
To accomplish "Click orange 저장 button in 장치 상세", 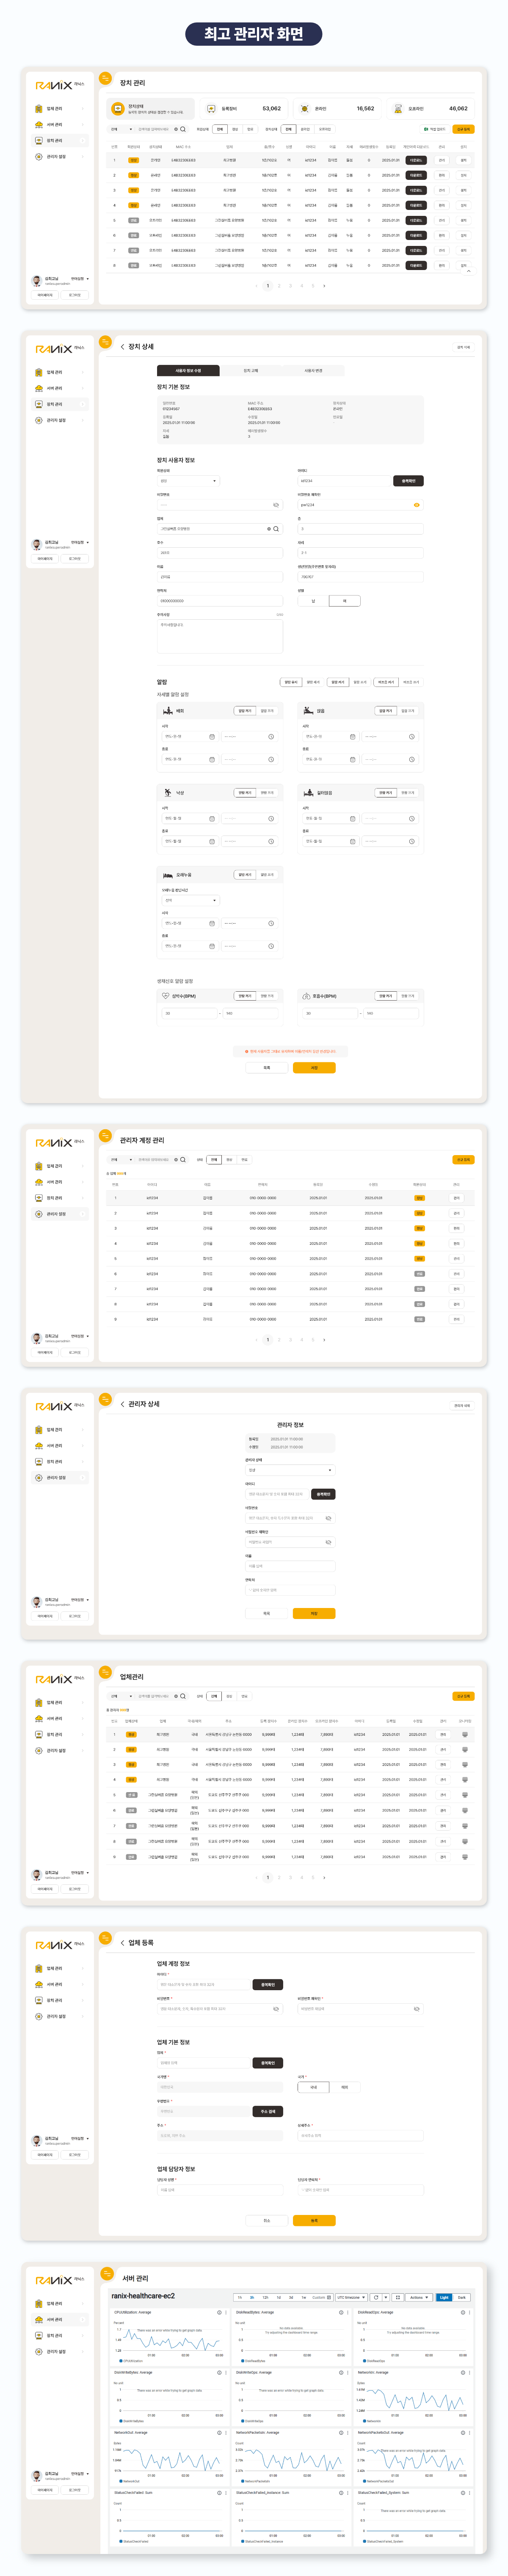I will coord(314,1068).
